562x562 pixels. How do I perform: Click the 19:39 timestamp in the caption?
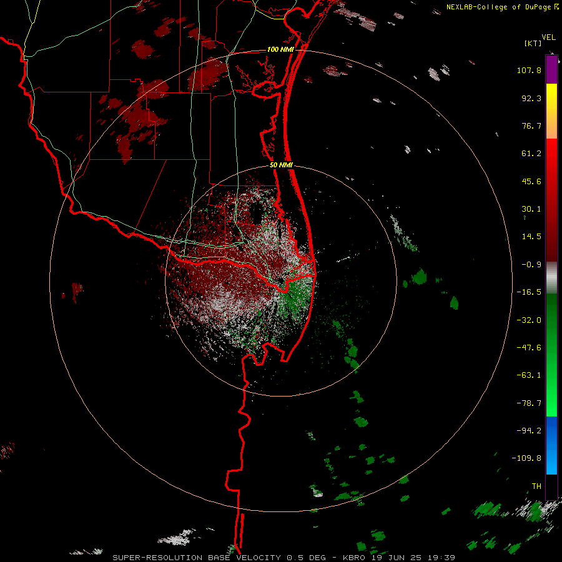click(x=443, y=558)
